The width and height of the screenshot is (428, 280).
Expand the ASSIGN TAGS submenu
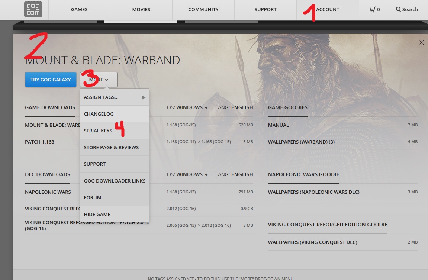pos(115,97)
